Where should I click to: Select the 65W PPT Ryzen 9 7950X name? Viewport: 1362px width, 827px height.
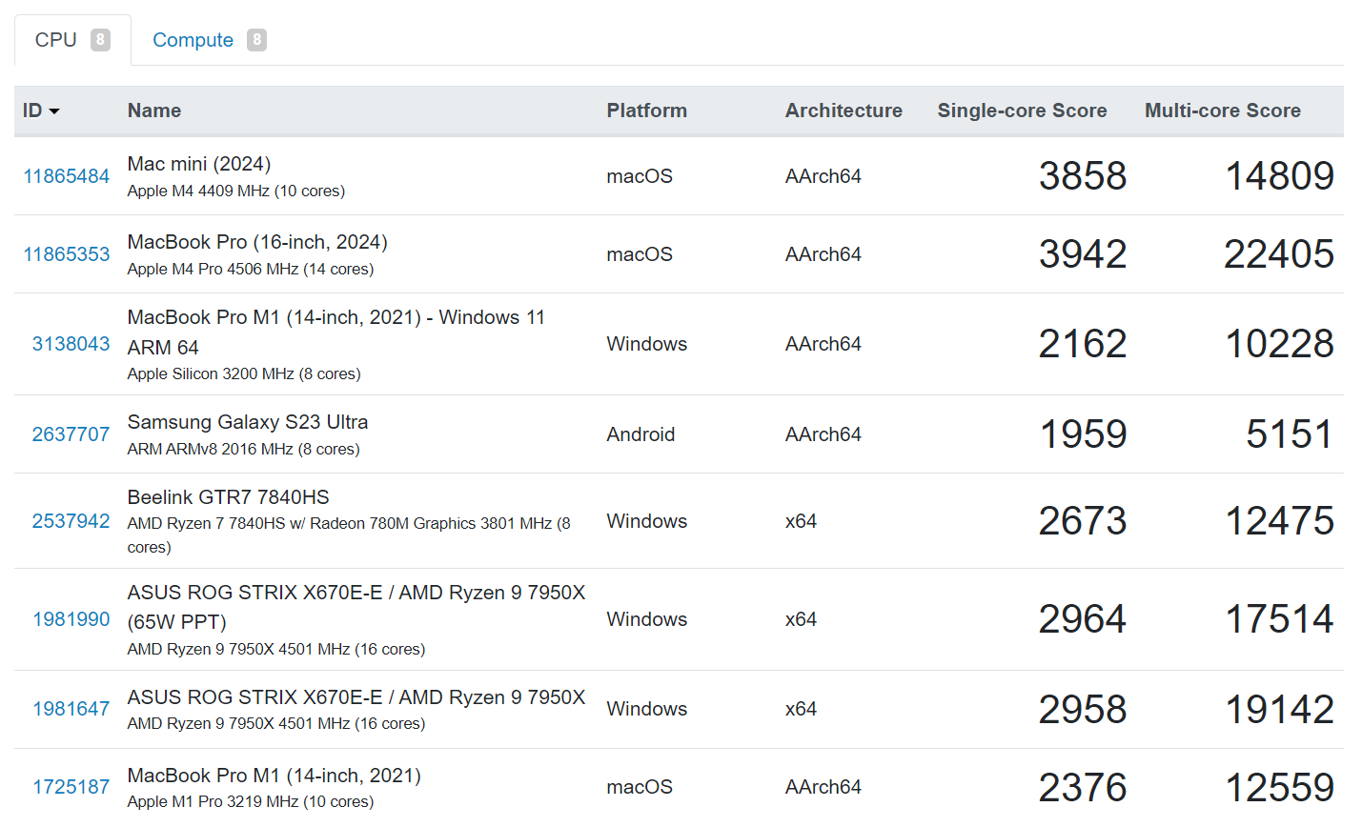tap(356, 607)
